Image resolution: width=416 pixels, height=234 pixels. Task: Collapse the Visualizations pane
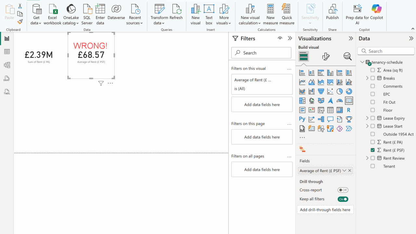point(351,38)
